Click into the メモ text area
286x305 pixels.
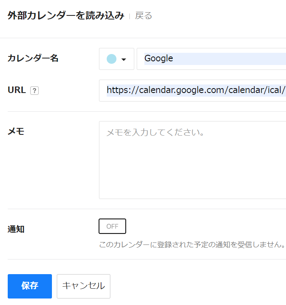(x=193, y=160)
